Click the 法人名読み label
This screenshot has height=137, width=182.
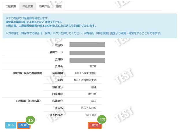coord(56,115)
